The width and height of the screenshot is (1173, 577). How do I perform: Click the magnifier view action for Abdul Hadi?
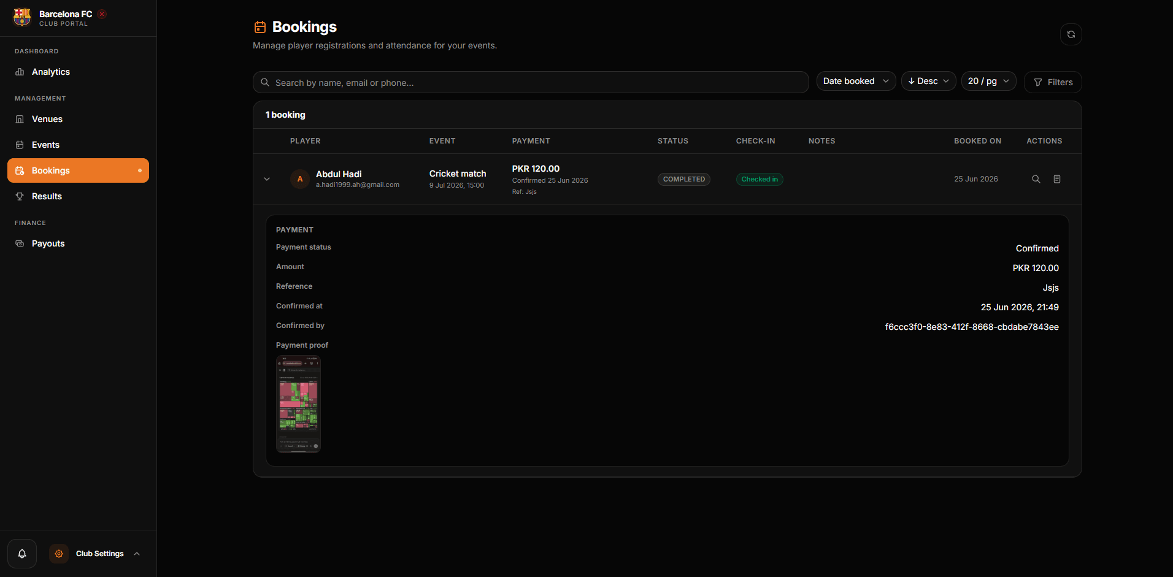(1036, 179)
